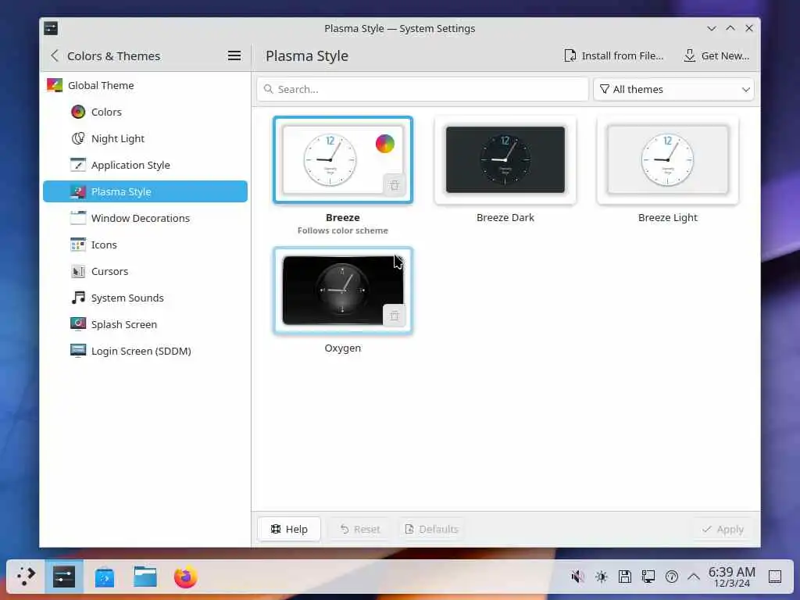Launch Firefox from the taskbar
Viewport: 800px width, 600px height.
(186, 577)
